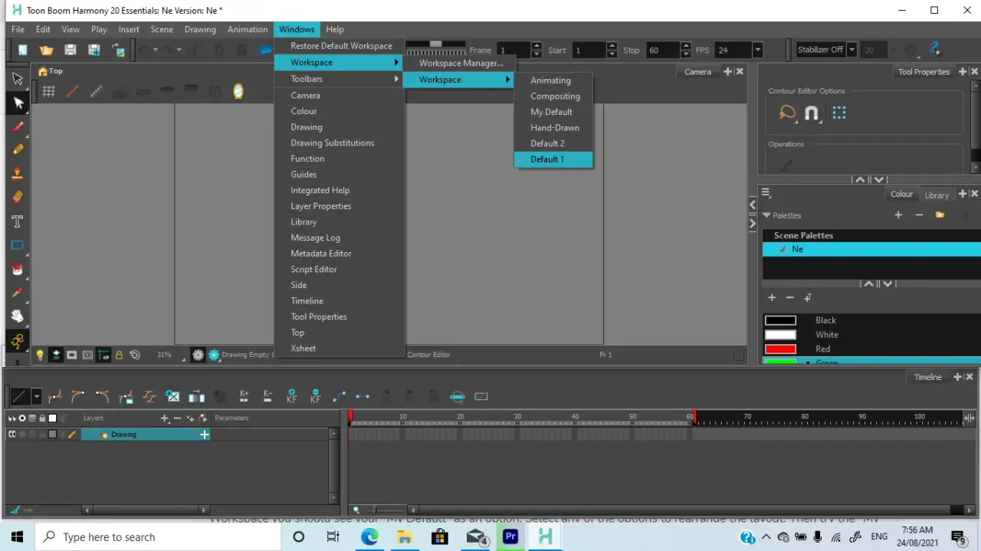The image size is (981, 551).
Task: Open the Stabilizer Off dropdown
Action: click(x=851, y=50)
